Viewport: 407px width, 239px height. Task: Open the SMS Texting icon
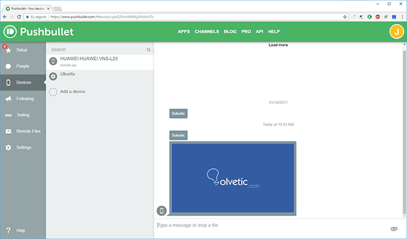pos(8,115)
